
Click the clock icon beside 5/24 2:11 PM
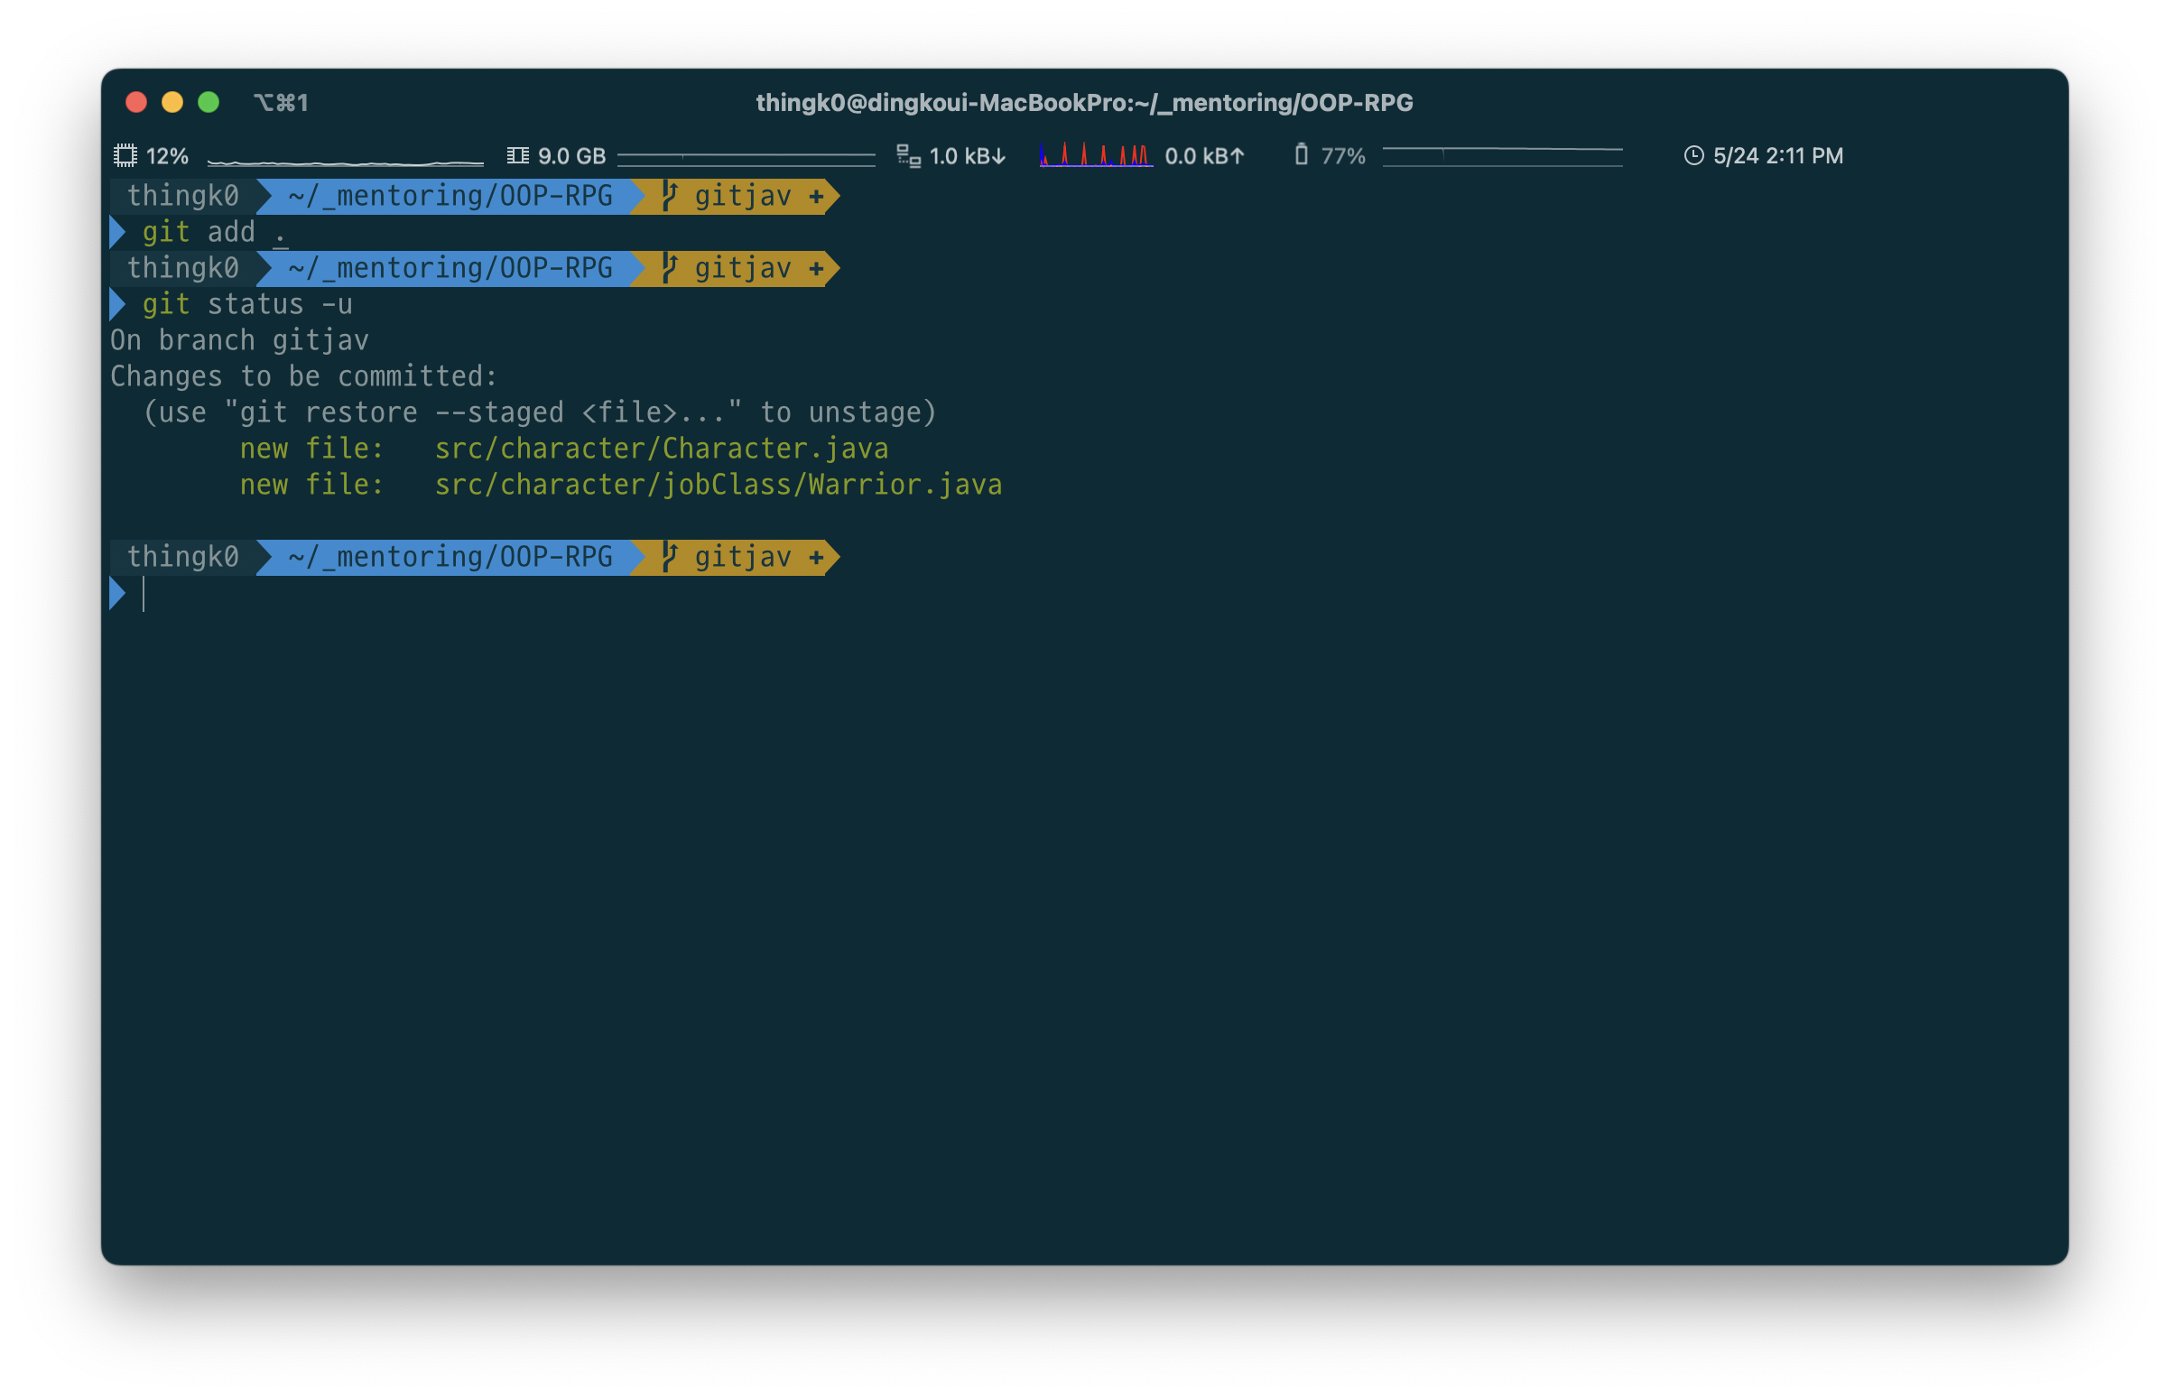(x=1693, y=155)
